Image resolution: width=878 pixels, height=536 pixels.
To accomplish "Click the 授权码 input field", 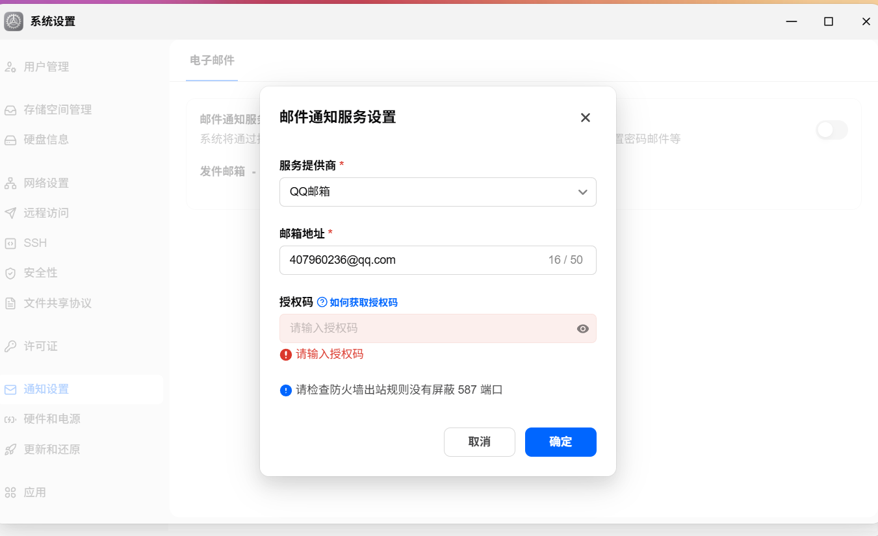I will tap(438, 329).
